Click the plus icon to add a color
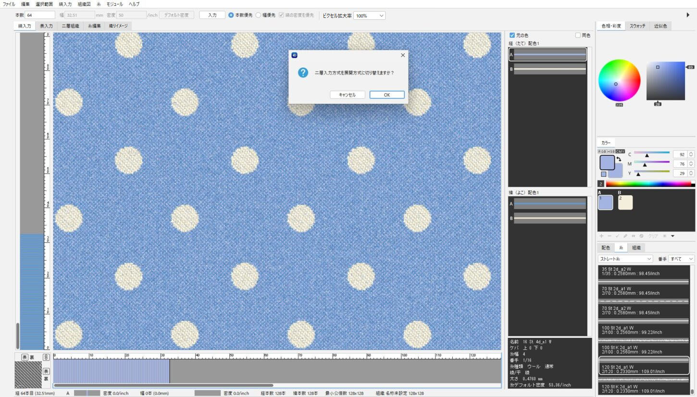Screen dimensions: 697x397 pos(601,236)
